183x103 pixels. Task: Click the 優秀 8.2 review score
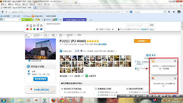coord(151,55)
